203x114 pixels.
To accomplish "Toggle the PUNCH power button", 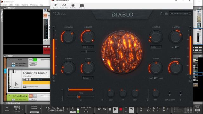I will coord(65,27).
